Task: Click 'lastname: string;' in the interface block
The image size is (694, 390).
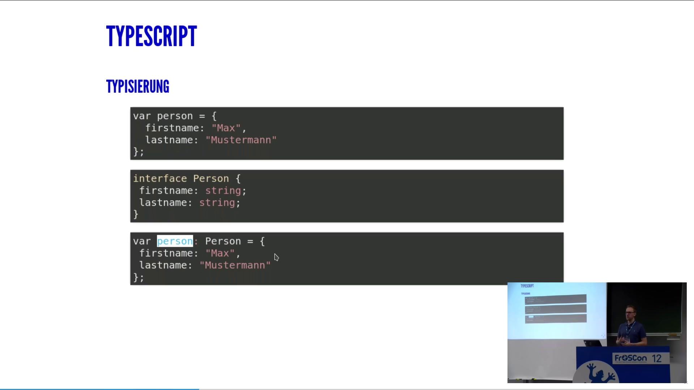Action: [x=190, y=202]
